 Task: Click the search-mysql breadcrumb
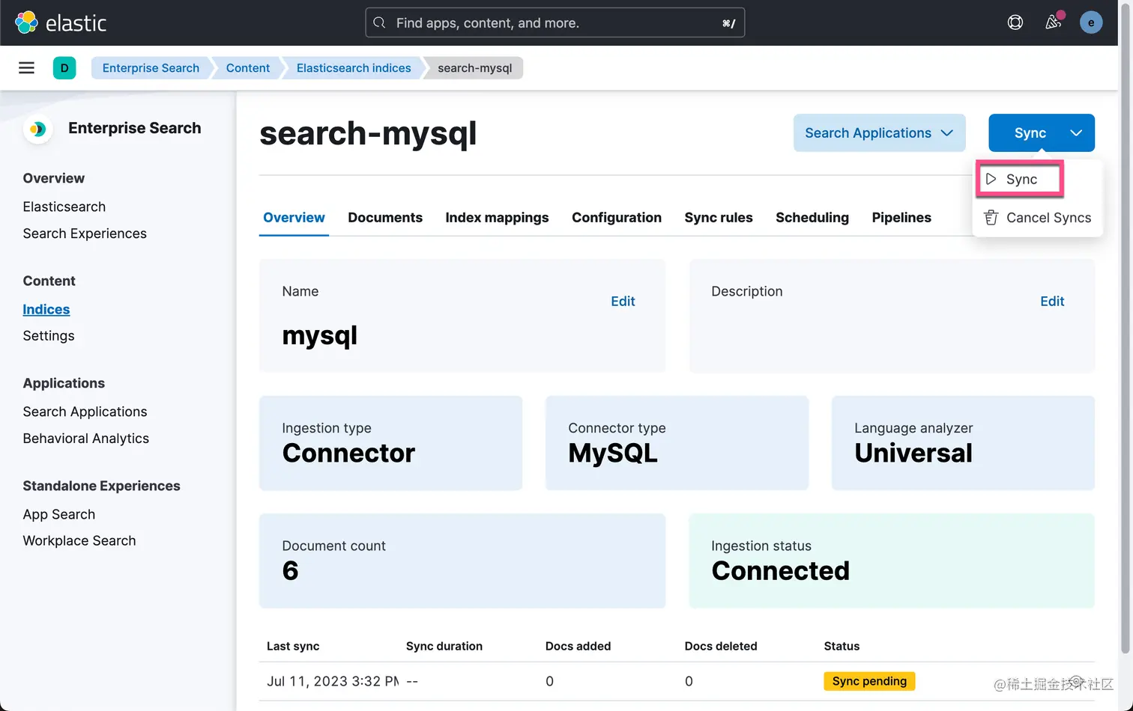point(475,68)
